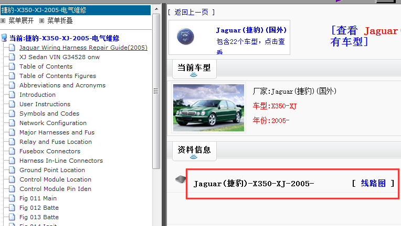Click the gray book icon beside Jaguar X350 entry
Screen dimensions: 401x226
181,179
